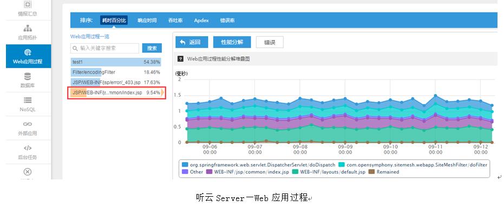Click the circled X sidebar icon
The image size is (504, 207).
pyautogui.click(x=28, y=172)
